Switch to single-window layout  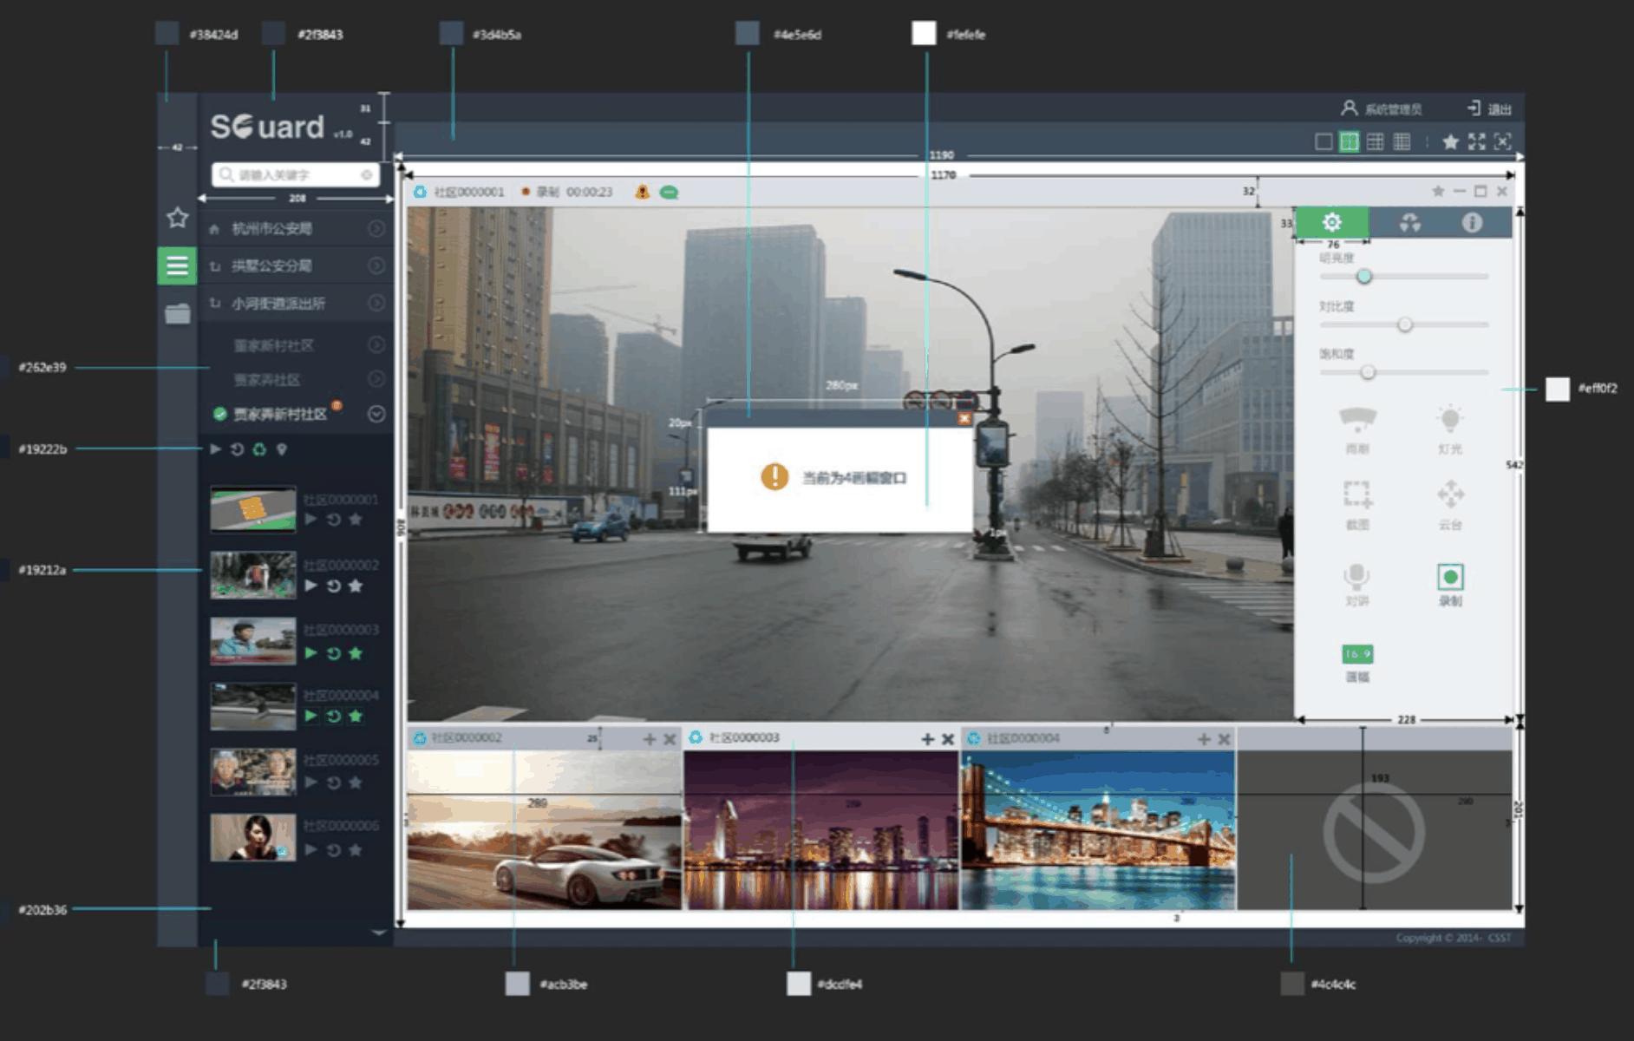coord(1324,141)
